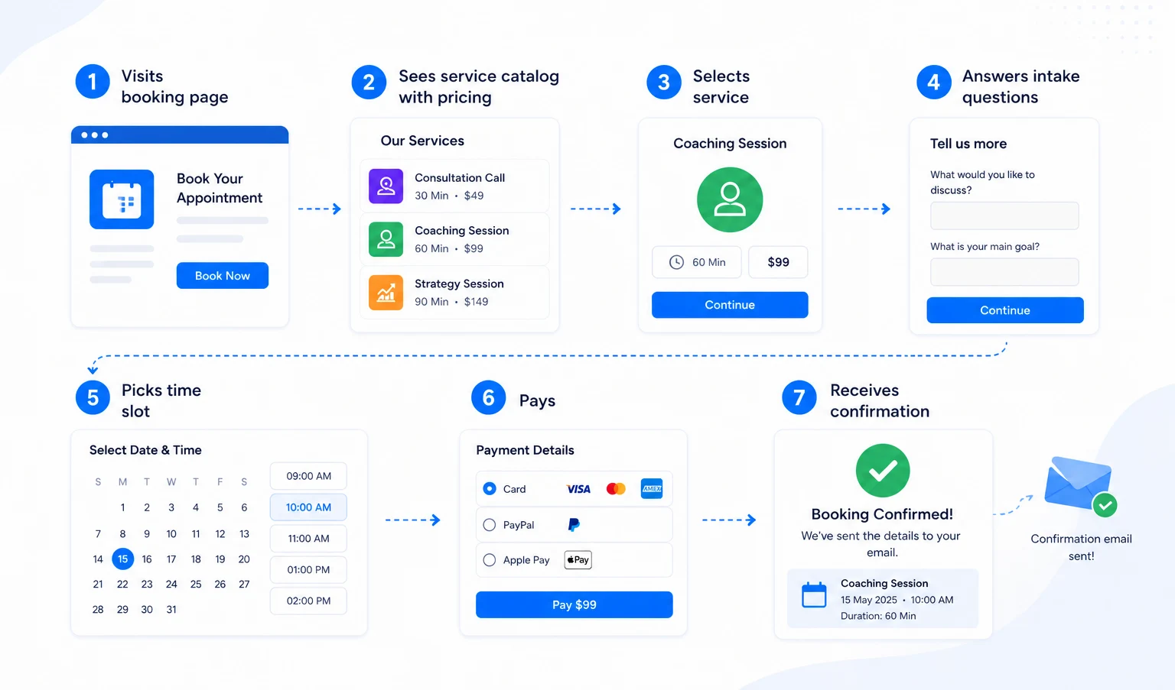The height and width of the screenshot is (690, 1175).
Task: Choose the 09:00 AM time slot
Action: point(308,476)
